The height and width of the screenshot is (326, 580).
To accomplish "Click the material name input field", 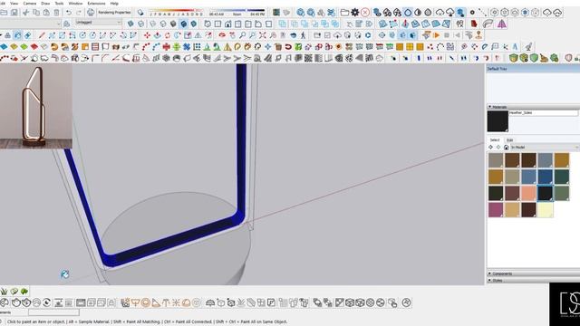I will 544,112.
